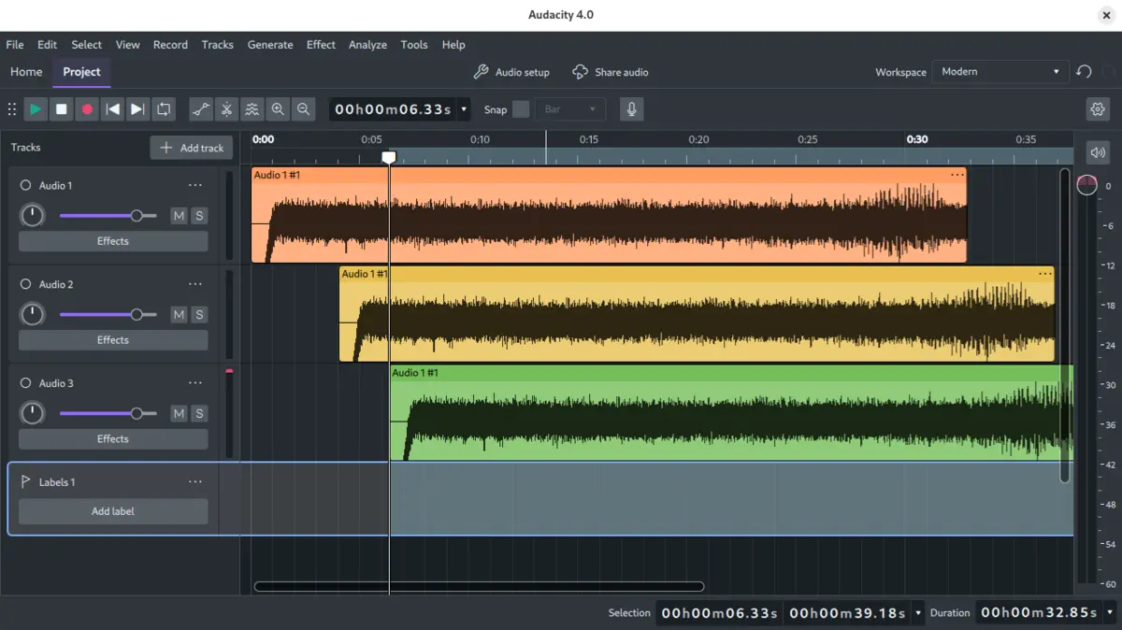
Task: Start playback with the green Play button
Action: tap(36, 109)
